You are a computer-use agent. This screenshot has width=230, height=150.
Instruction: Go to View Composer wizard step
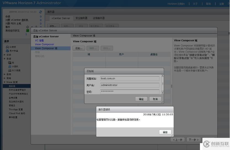(x=44, y=44)
